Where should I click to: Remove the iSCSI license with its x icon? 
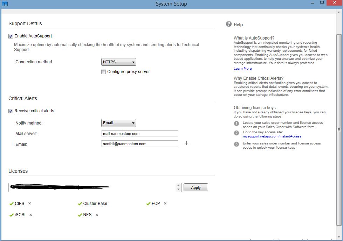(30, 215)
